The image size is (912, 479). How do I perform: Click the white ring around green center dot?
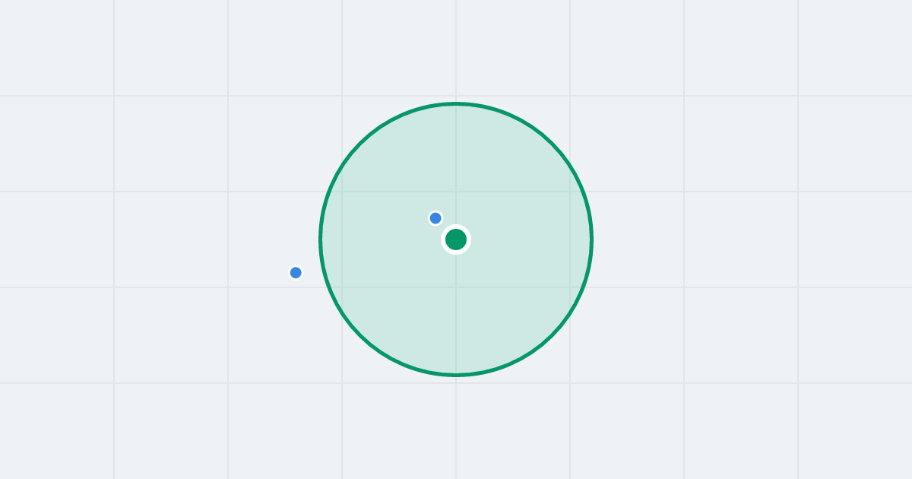coord(456,227)
